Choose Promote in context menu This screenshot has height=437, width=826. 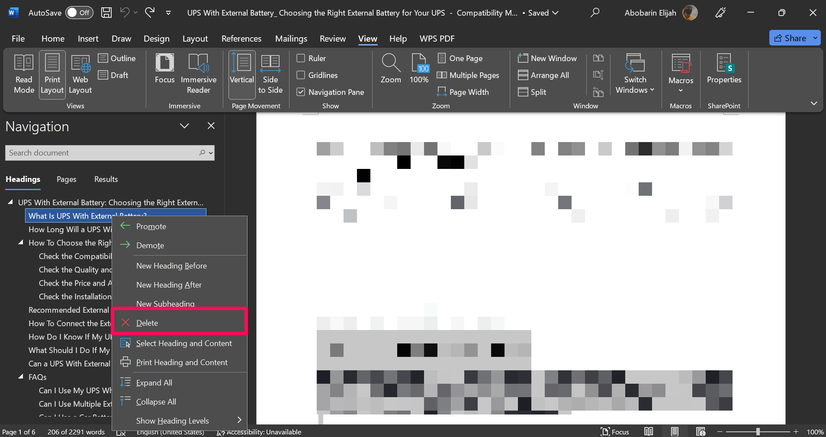(x=180, y=226)
